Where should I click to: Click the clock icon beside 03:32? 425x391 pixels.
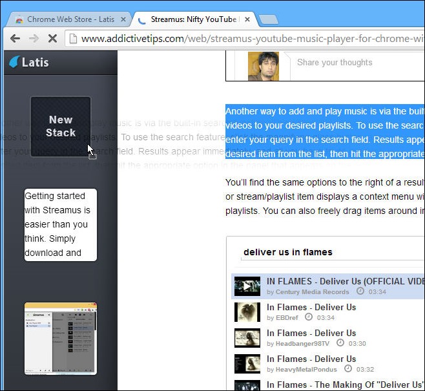tap(348, 368)
